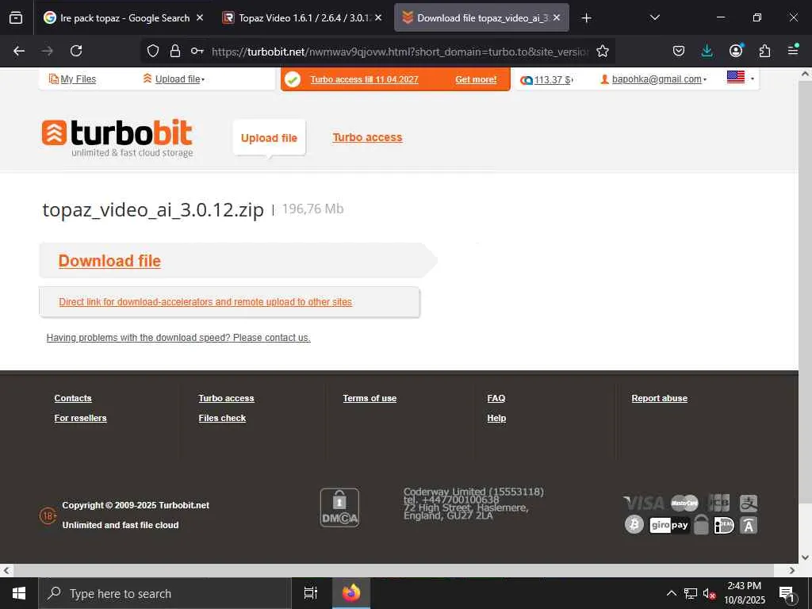Open the For resellers footer link
Screen dimensions: 812x609
coord(80,418)
